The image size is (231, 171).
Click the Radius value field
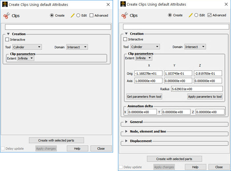197,89
